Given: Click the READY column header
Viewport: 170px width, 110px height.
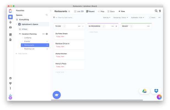Looking at the screenshot, I should coord(136,26).
